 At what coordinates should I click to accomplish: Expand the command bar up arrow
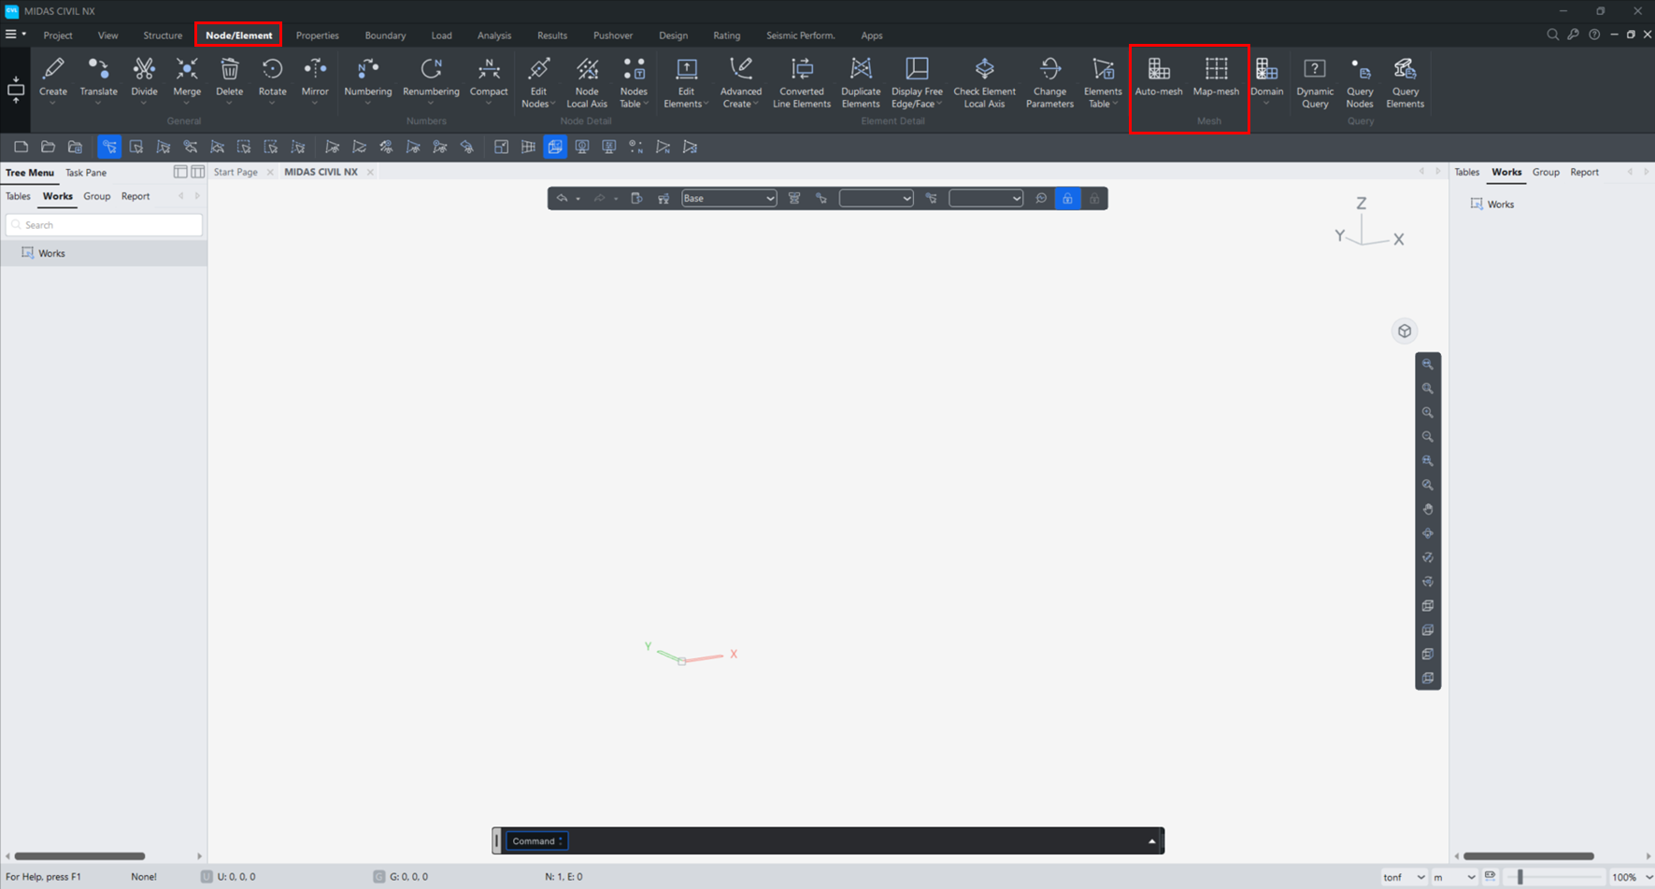pos(1151,841)
